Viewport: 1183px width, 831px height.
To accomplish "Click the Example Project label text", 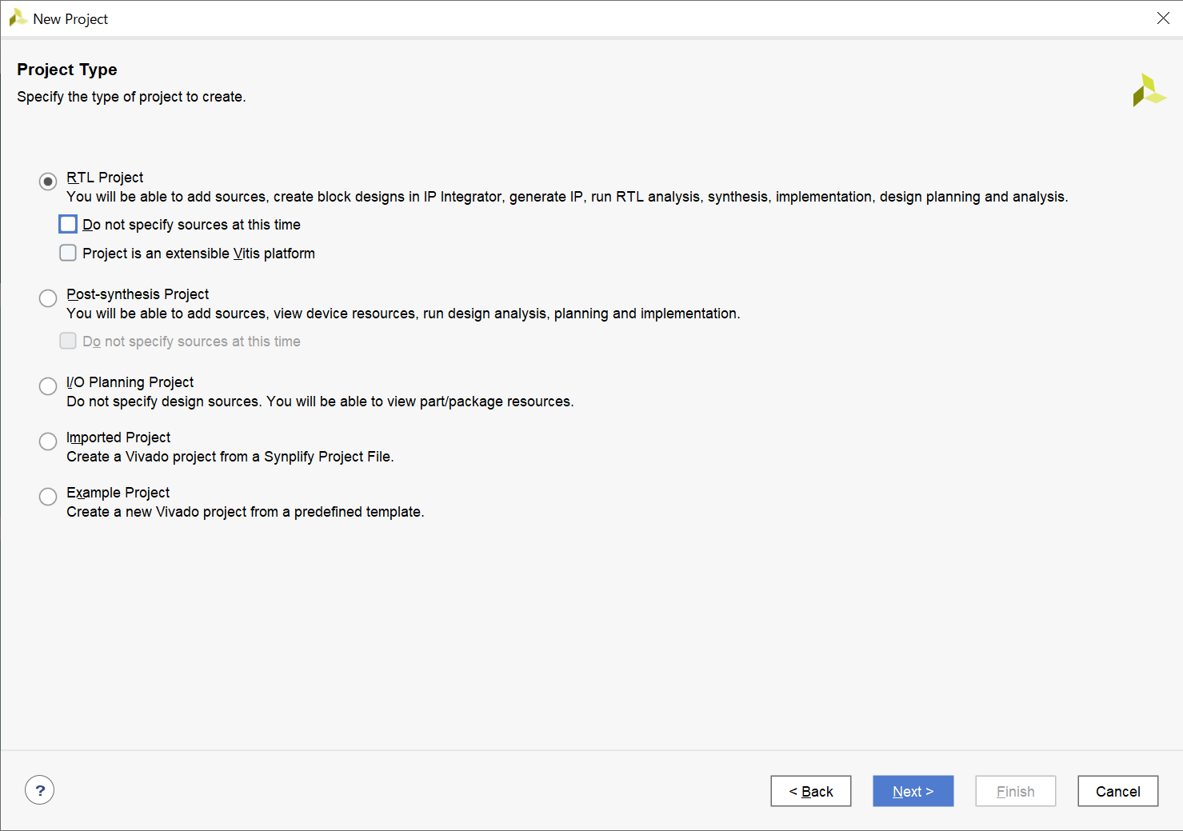I will click(x=118, y=493).
